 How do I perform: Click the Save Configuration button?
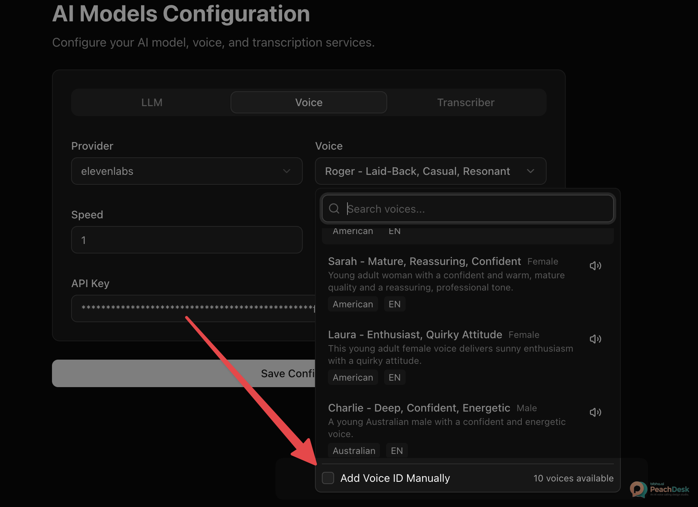click(x=184, y=373)
